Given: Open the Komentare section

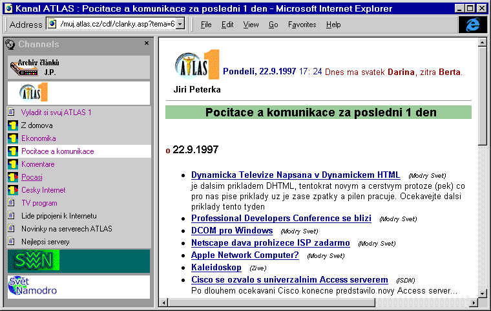Looking at the screenshot, I should coord(38,164).
